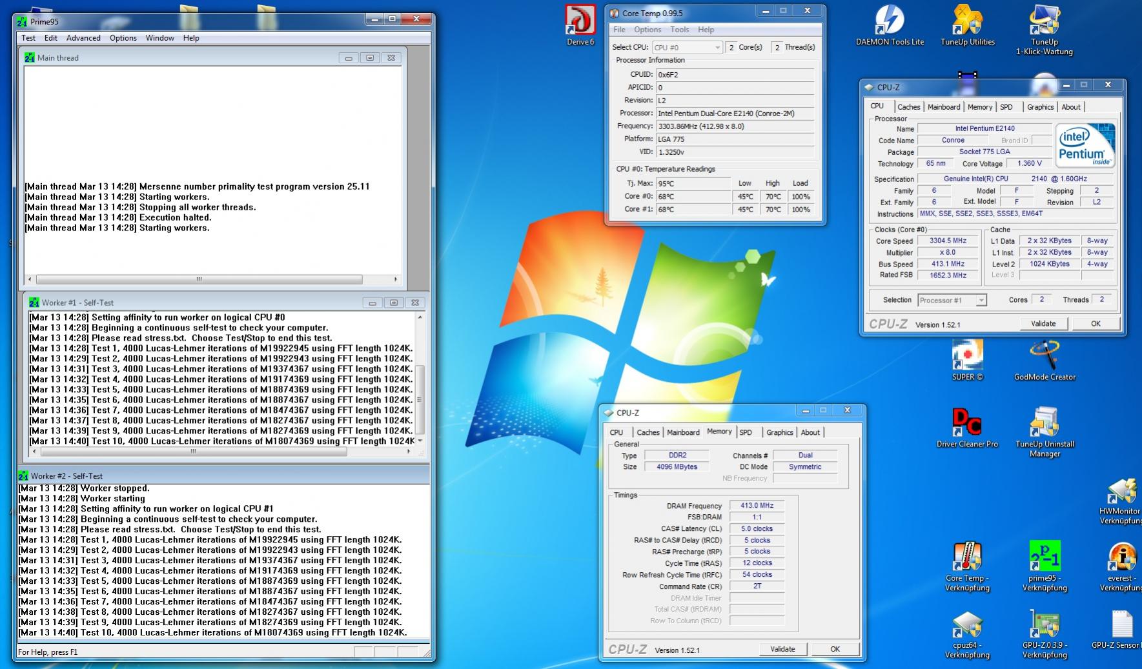Image resolution: width=1142 pixels, height=669 pixels.
Task: Open the Help menu in Prime95
Action: (x=191, y=38)
